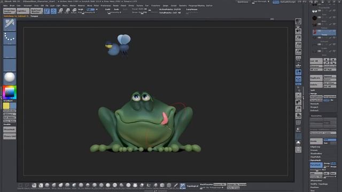Open the Brush menu
Screen dimensions: 342x192
tap(12, 6)
